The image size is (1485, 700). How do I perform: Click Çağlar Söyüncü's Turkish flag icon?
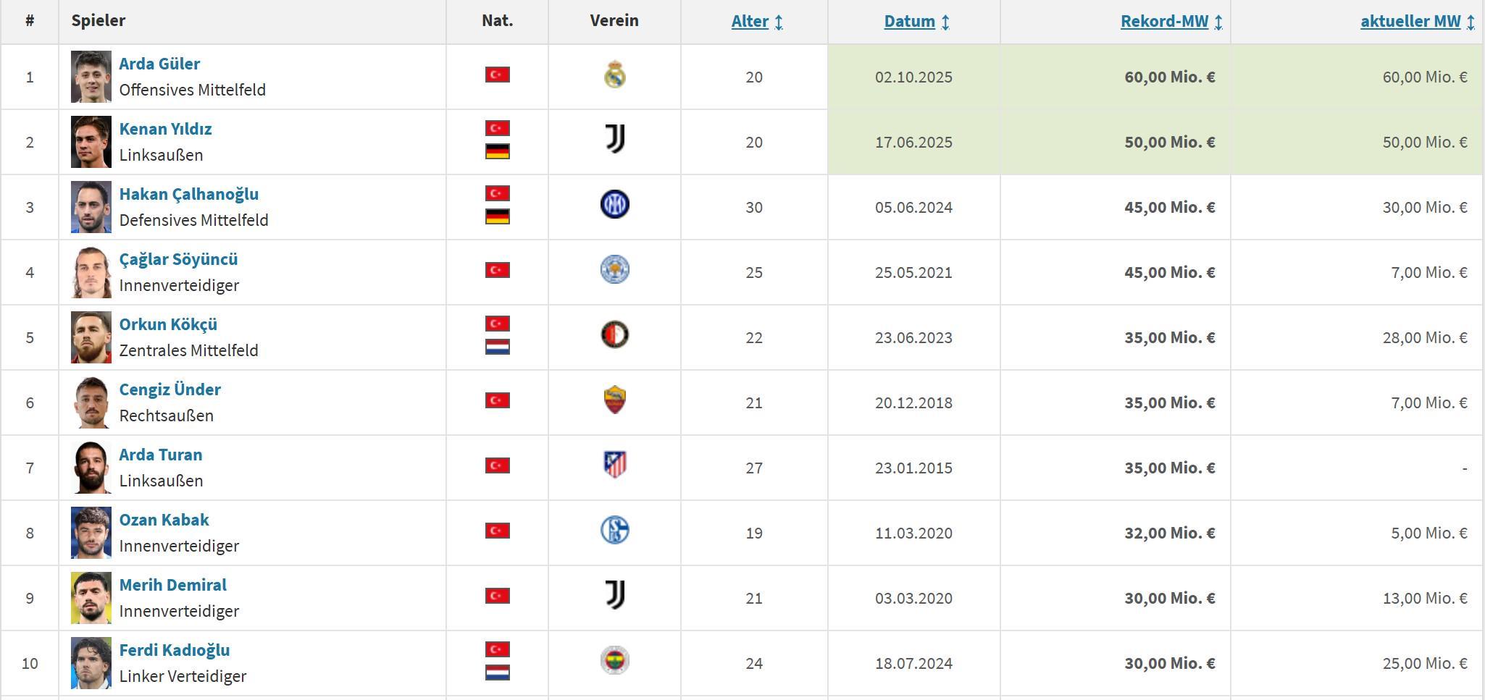coord(498,270)
